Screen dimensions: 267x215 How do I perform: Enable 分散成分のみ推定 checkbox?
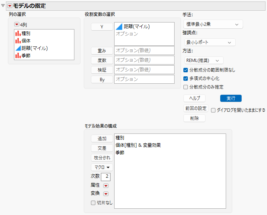(x=186, y=87)
